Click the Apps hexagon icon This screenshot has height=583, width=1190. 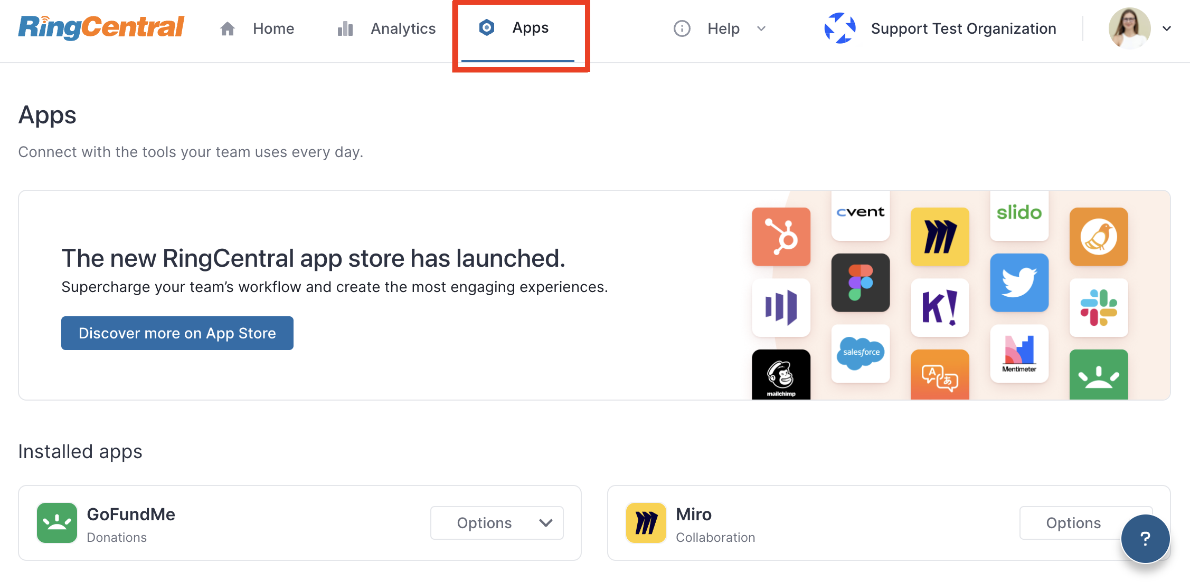point(486,27)
